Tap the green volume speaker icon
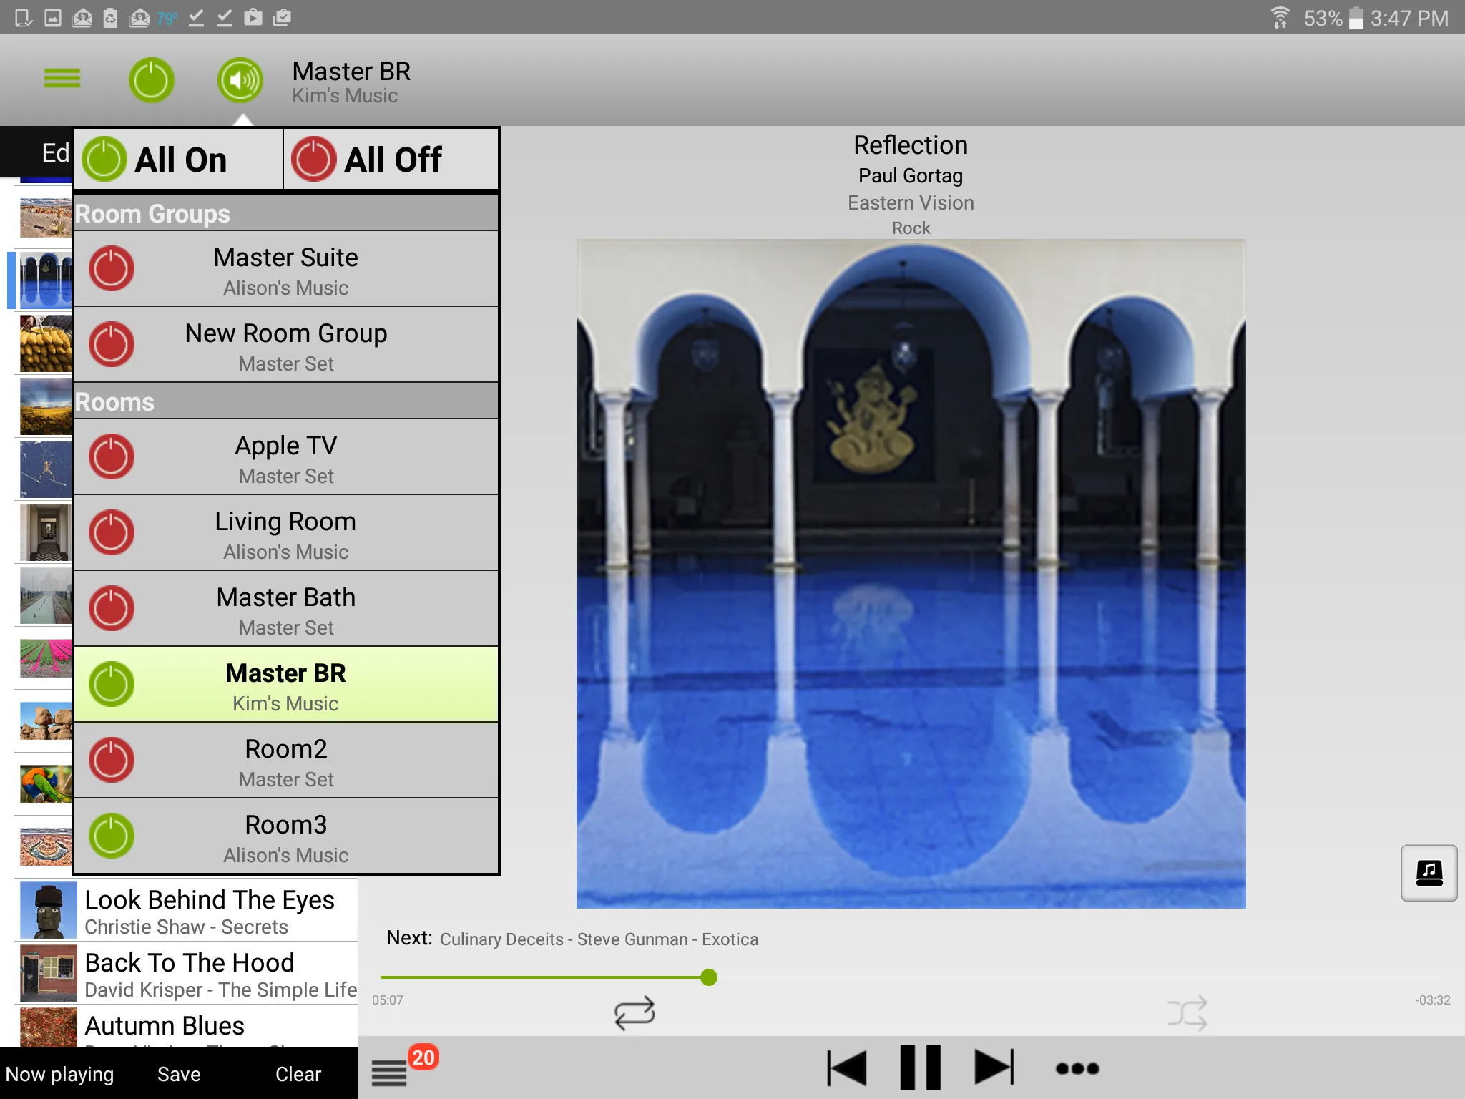This screenshot has height=1099, width=1465. point(240,80)
